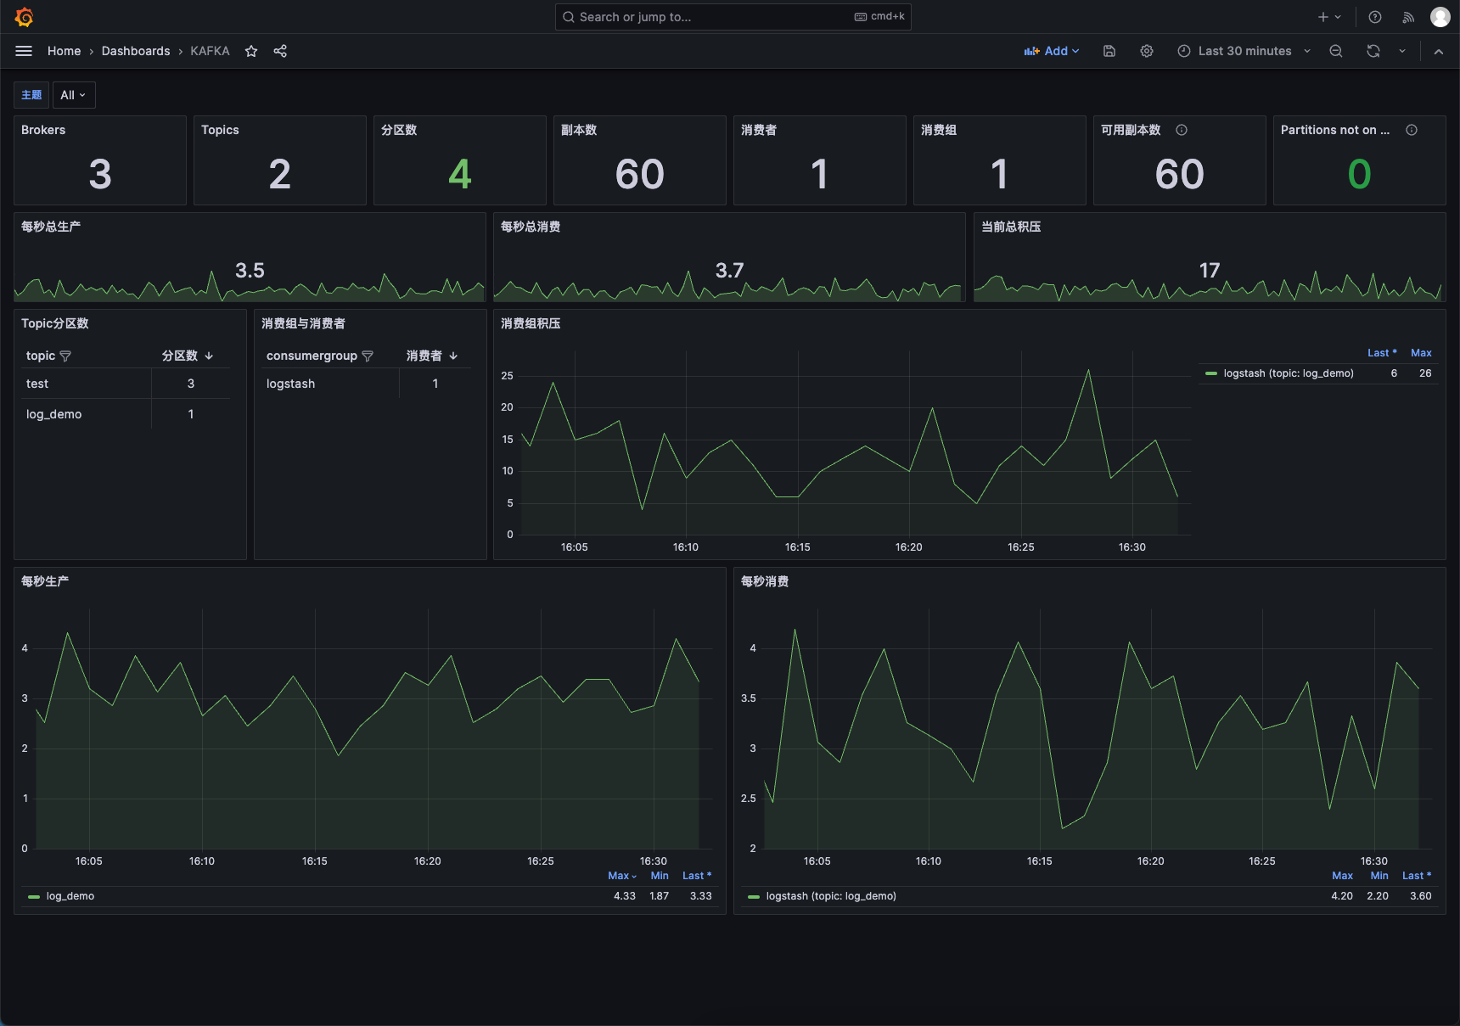Click the Search or jump to field
Image resolution: width=1460 pixels, height=1026 pixels.
[733, 17]
